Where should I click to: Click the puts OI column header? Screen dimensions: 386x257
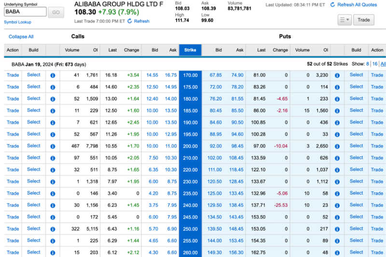tap(325, 50)
